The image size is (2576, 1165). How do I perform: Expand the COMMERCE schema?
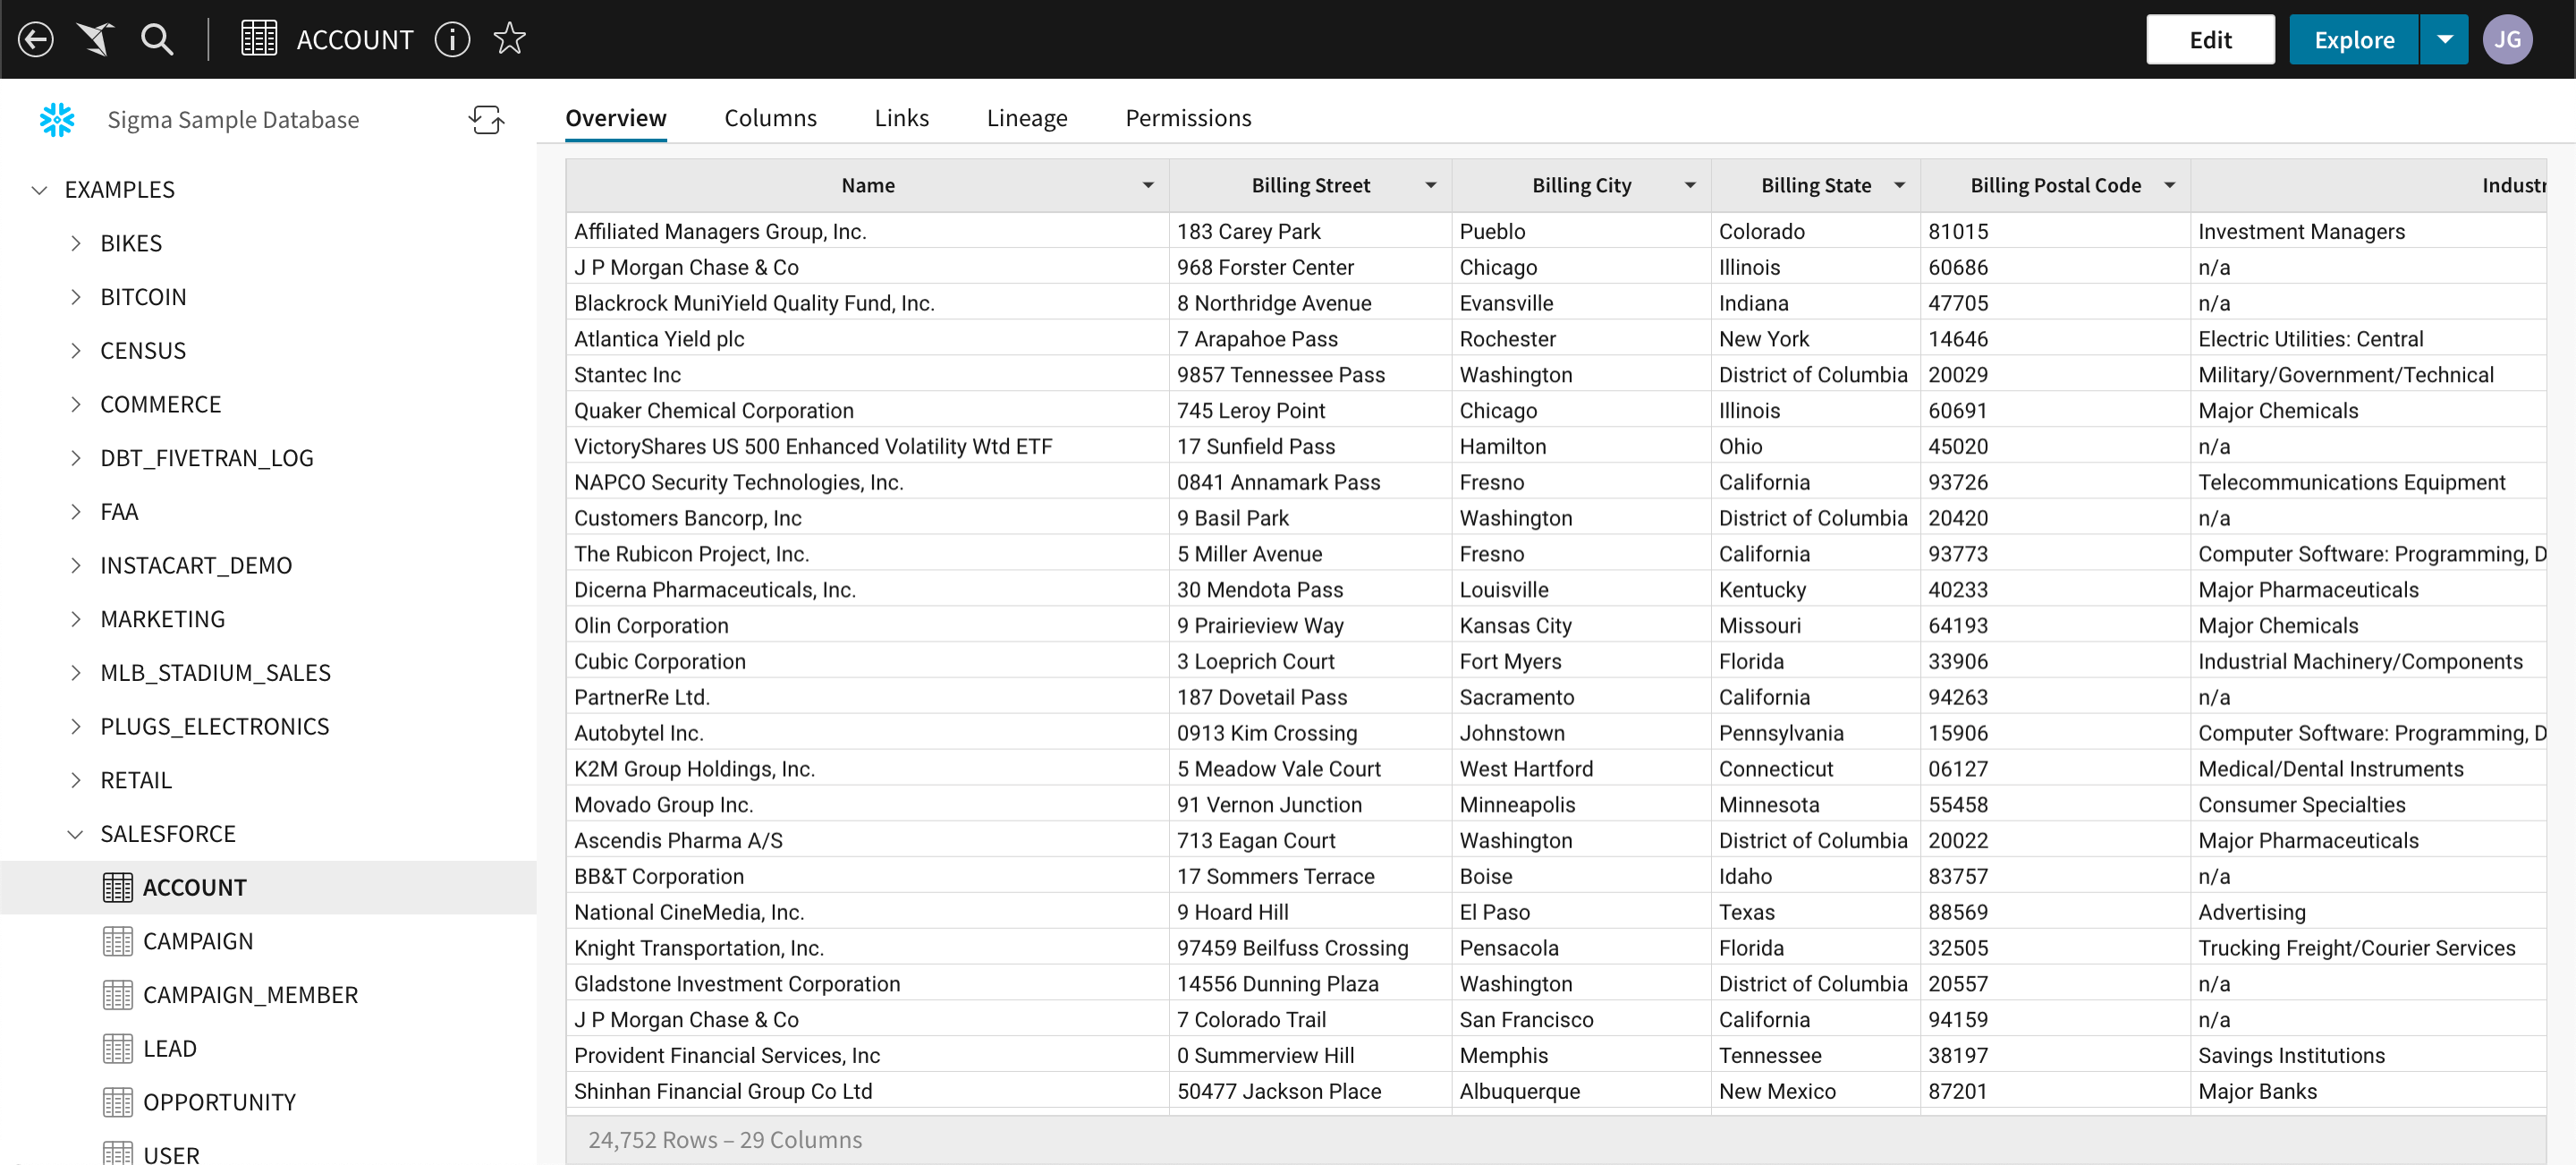[x=76, y=405]
